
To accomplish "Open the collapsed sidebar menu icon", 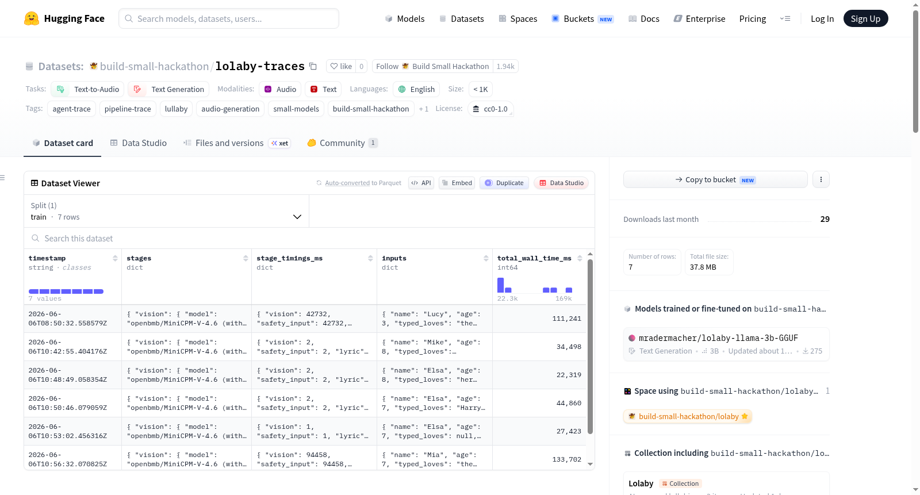I will pos(2,178).
